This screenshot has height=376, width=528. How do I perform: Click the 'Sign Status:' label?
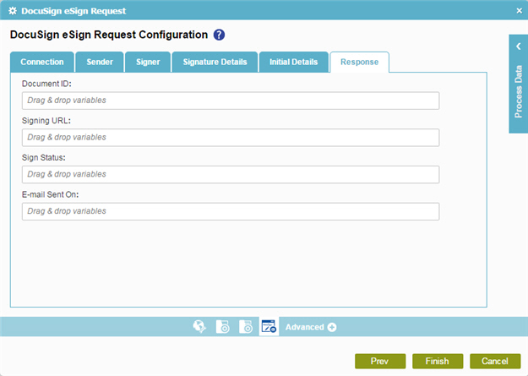click(x=44, y=158)
